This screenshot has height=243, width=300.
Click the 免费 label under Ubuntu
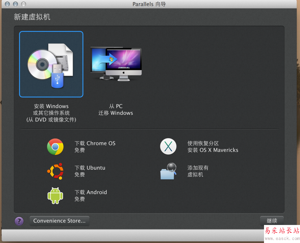click(79, 174)
